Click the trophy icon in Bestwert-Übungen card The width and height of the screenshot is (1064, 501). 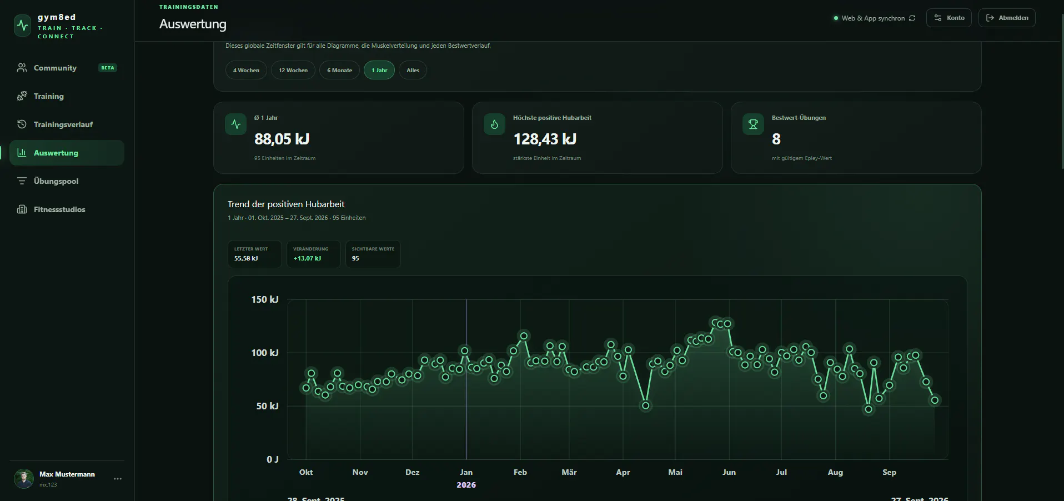coord(753,124)
